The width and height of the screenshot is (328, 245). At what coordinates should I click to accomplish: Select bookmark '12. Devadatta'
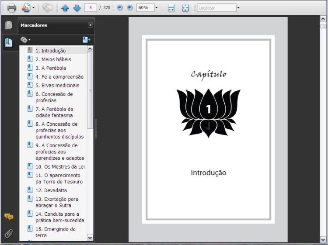pos(51,190)
